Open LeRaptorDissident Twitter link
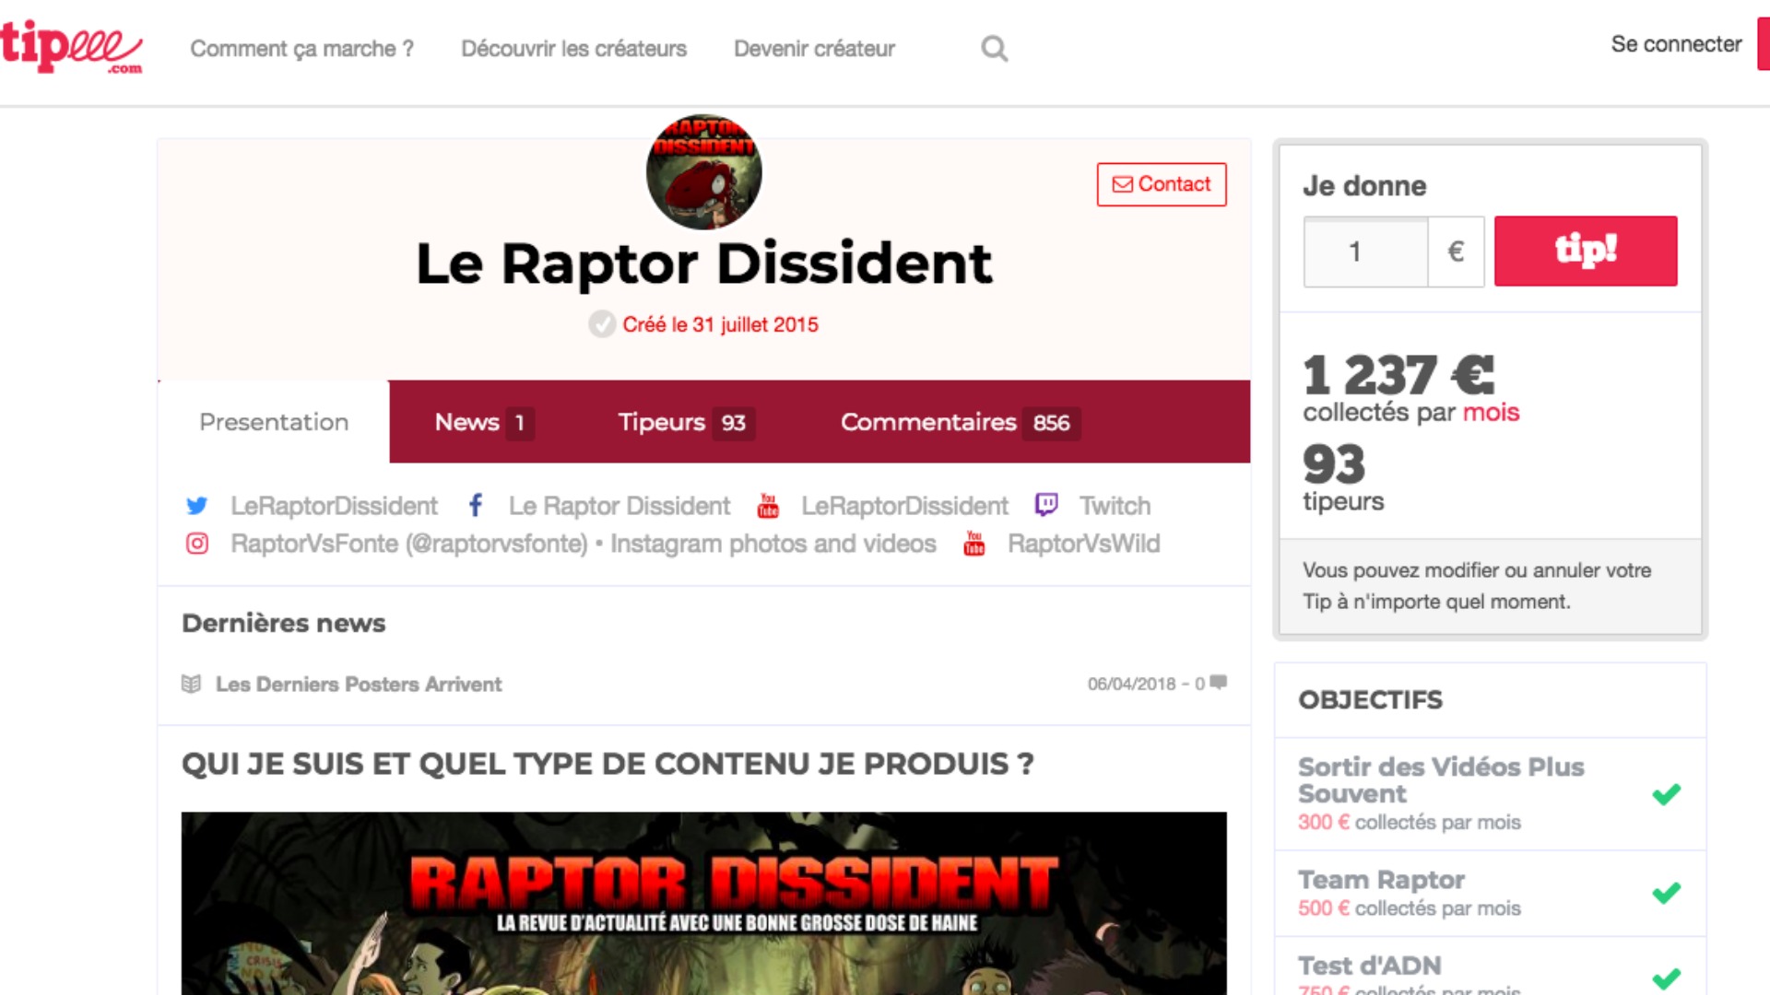1770x995 pixels. [334, 506]
